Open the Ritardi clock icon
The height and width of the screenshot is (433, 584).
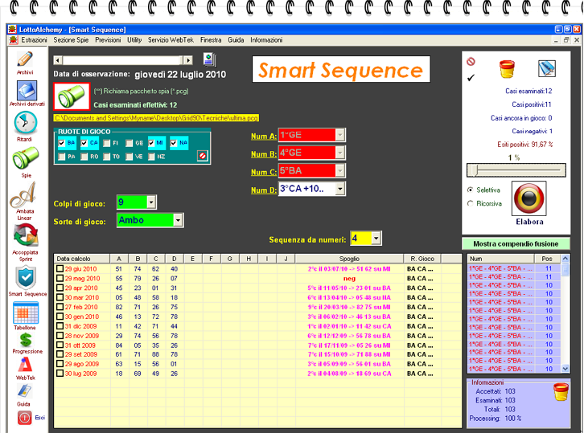(x=26, y=123)
